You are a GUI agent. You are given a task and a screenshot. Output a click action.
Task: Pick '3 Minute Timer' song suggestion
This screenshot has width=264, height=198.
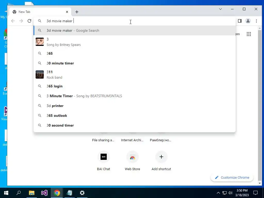coord(135,96)
